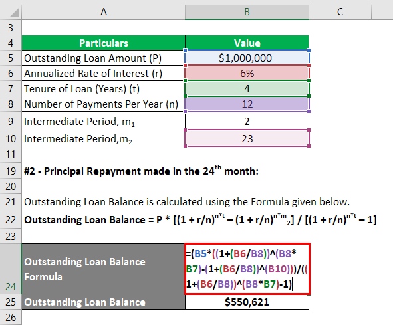Select row 26 header
Screen dimensions: 393x325
point(11,317)
